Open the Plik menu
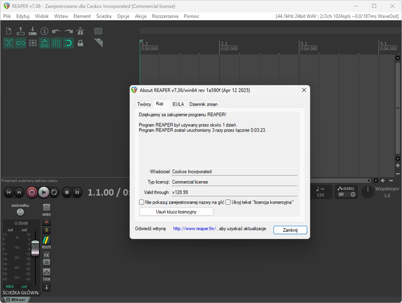This screenshot has height=303, width=402. pyautogui.click(x=7, y=16)
